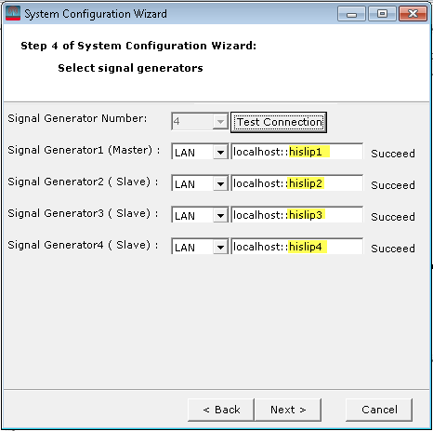Viewport: 433px width, 431px height.
Task: Click the window title bar text
Action: [x=96, y=14]
